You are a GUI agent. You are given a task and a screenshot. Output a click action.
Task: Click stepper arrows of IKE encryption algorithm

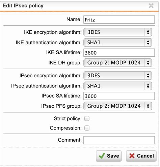tap(148, 32)
